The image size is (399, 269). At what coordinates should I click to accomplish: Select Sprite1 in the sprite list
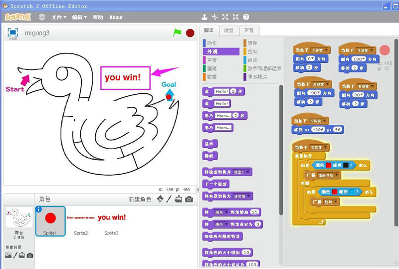(x=50, y=221)
